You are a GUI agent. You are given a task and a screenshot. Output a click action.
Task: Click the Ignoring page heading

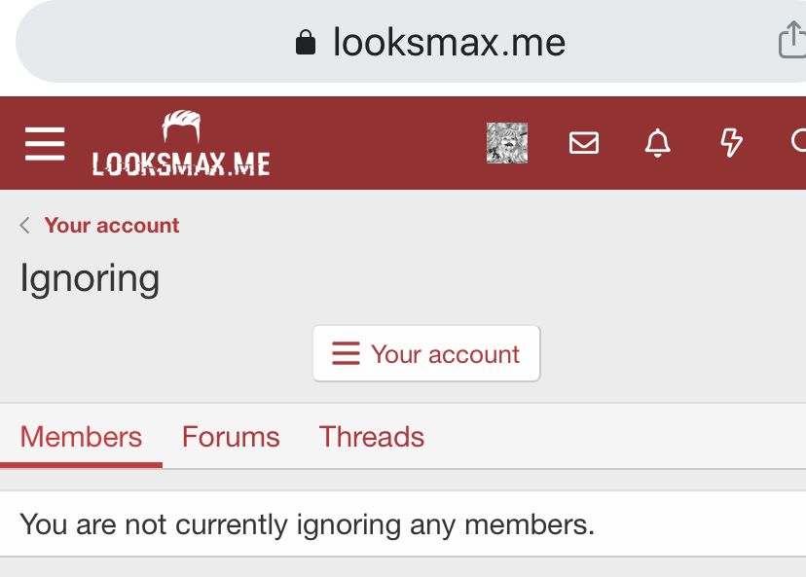[x=90, y=279]
